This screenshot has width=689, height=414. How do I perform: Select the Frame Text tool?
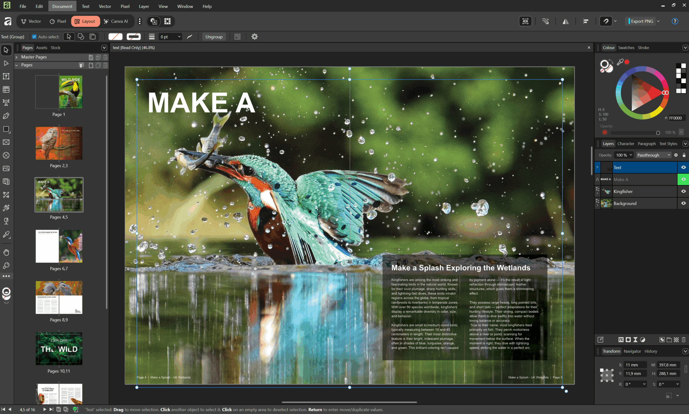6,76
